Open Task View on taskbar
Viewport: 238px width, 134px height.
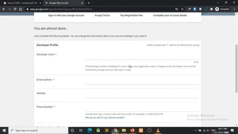pyautogui.click(x=81, y=130)
